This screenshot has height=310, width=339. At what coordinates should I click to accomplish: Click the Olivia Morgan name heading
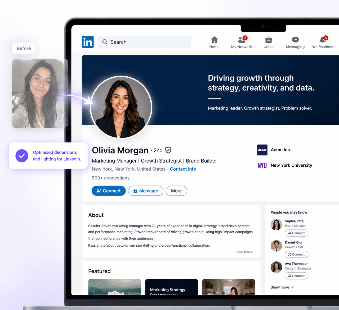coord(120,150)
